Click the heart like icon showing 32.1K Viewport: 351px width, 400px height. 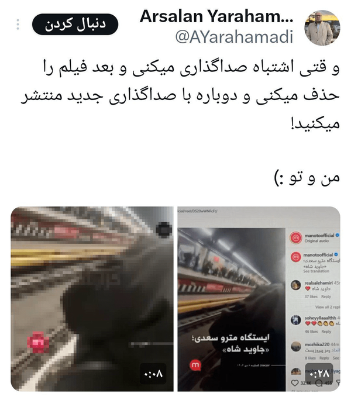(x=295, y=383)
